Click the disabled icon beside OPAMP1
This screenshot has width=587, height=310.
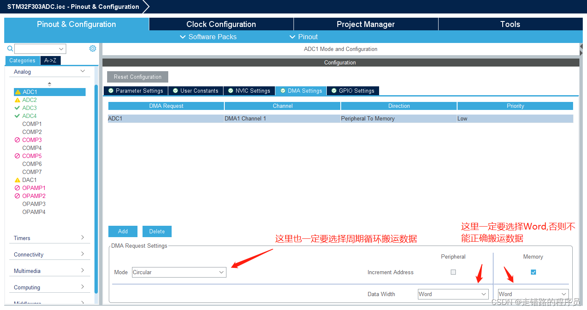(x=17, y=188)
